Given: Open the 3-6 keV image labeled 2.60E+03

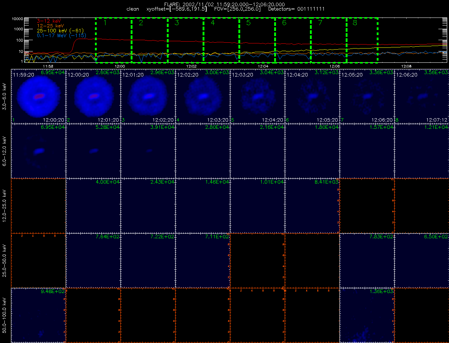Looking at the screenshot, I should (93, 96).
